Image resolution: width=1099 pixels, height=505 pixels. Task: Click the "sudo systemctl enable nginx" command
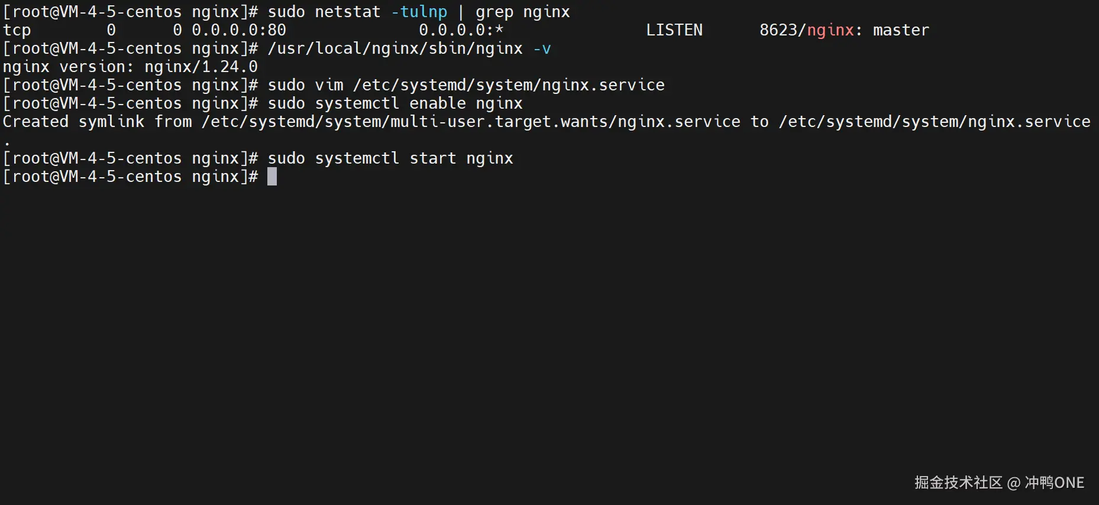click(395, 103)
